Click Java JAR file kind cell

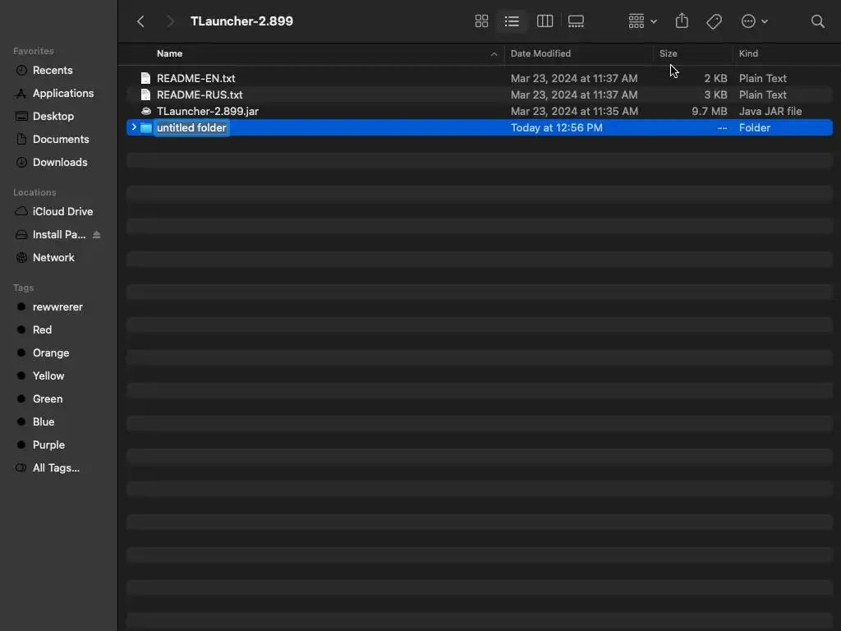click(x=770, y=112)
